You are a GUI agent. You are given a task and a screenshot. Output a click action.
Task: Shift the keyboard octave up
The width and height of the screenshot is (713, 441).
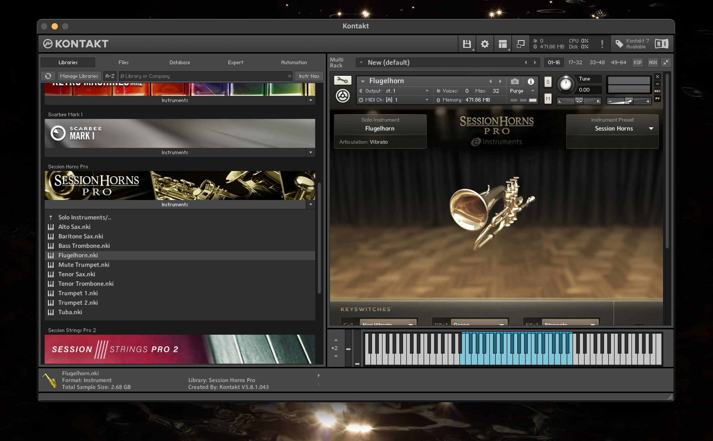click(x=336, y=340)
